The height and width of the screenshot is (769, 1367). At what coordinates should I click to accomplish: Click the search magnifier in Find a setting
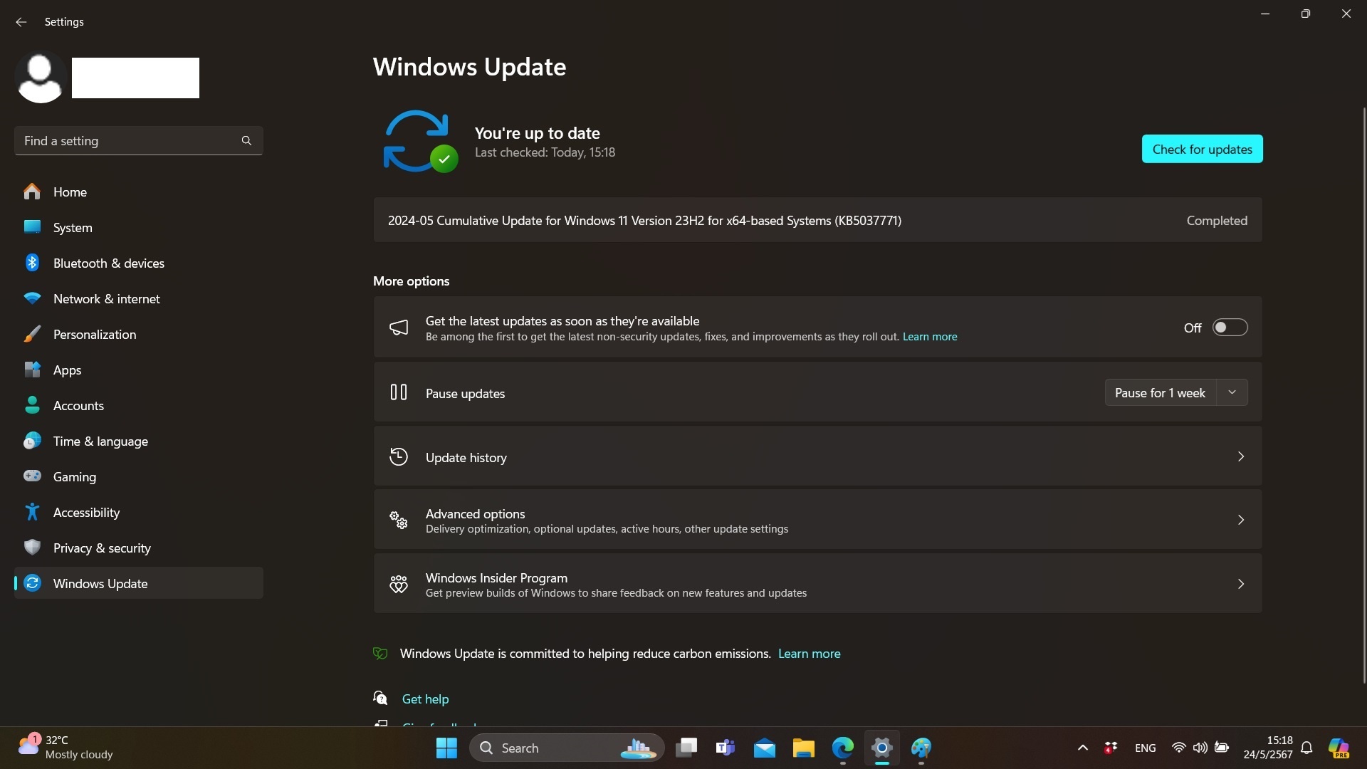[x=246, y=141]
